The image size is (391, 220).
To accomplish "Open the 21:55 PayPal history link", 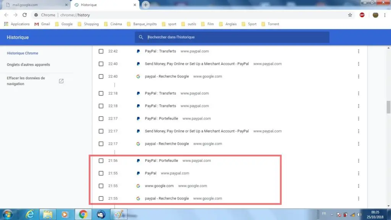I will click(x=150, y=173).
